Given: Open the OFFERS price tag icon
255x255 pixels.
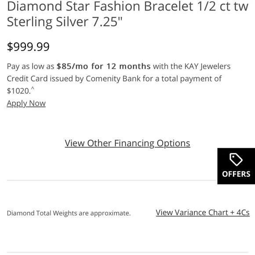Looking at the screenshot, I should coord(236,159).
